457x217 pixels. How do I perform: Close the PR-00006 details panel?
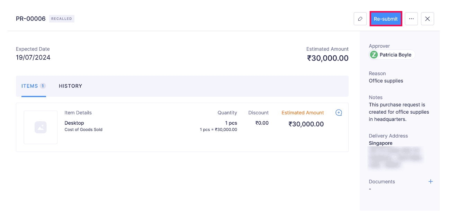(428, 19)
